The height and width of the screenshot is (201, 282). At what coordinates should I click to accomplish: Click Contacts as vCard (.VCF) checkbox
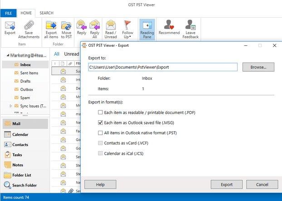click(100, 143)
